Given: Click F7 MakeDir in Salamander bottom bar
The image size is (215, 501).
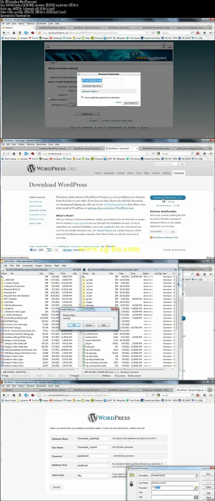Looking at the screenshot, I should click(75, 376).
